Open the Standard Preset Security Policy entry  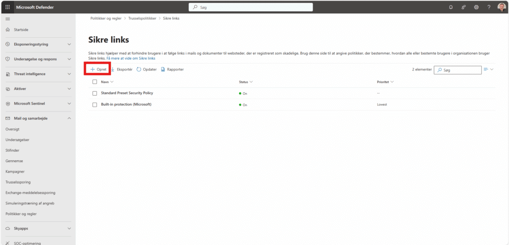point(127,93)
